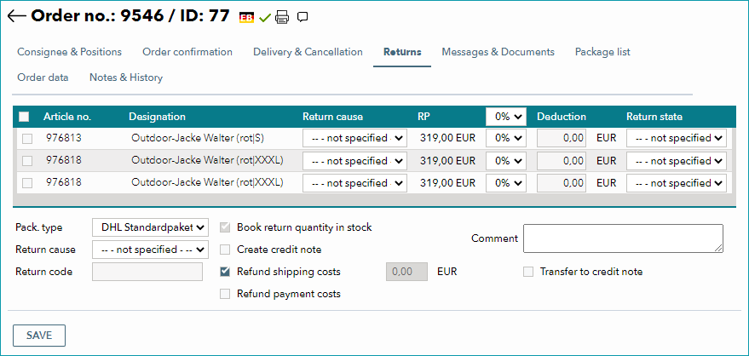Enable Refund payment costs checkbox
The width and height of the screenshot is (749, 356).
[225, 294]
